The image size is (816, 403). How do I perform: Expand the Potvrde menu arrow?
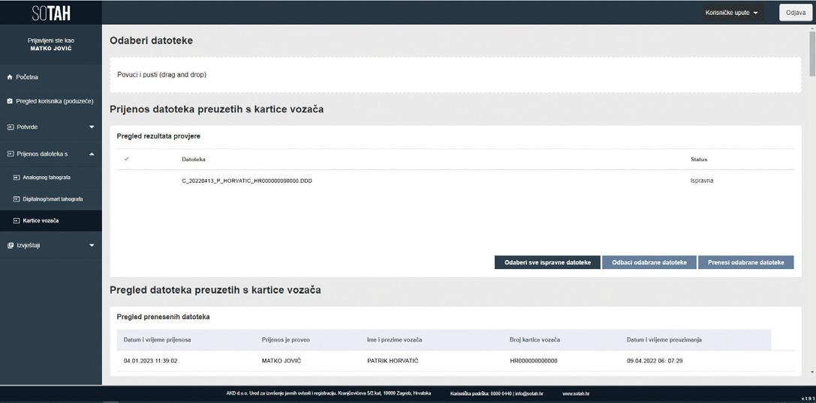(92, 127)
